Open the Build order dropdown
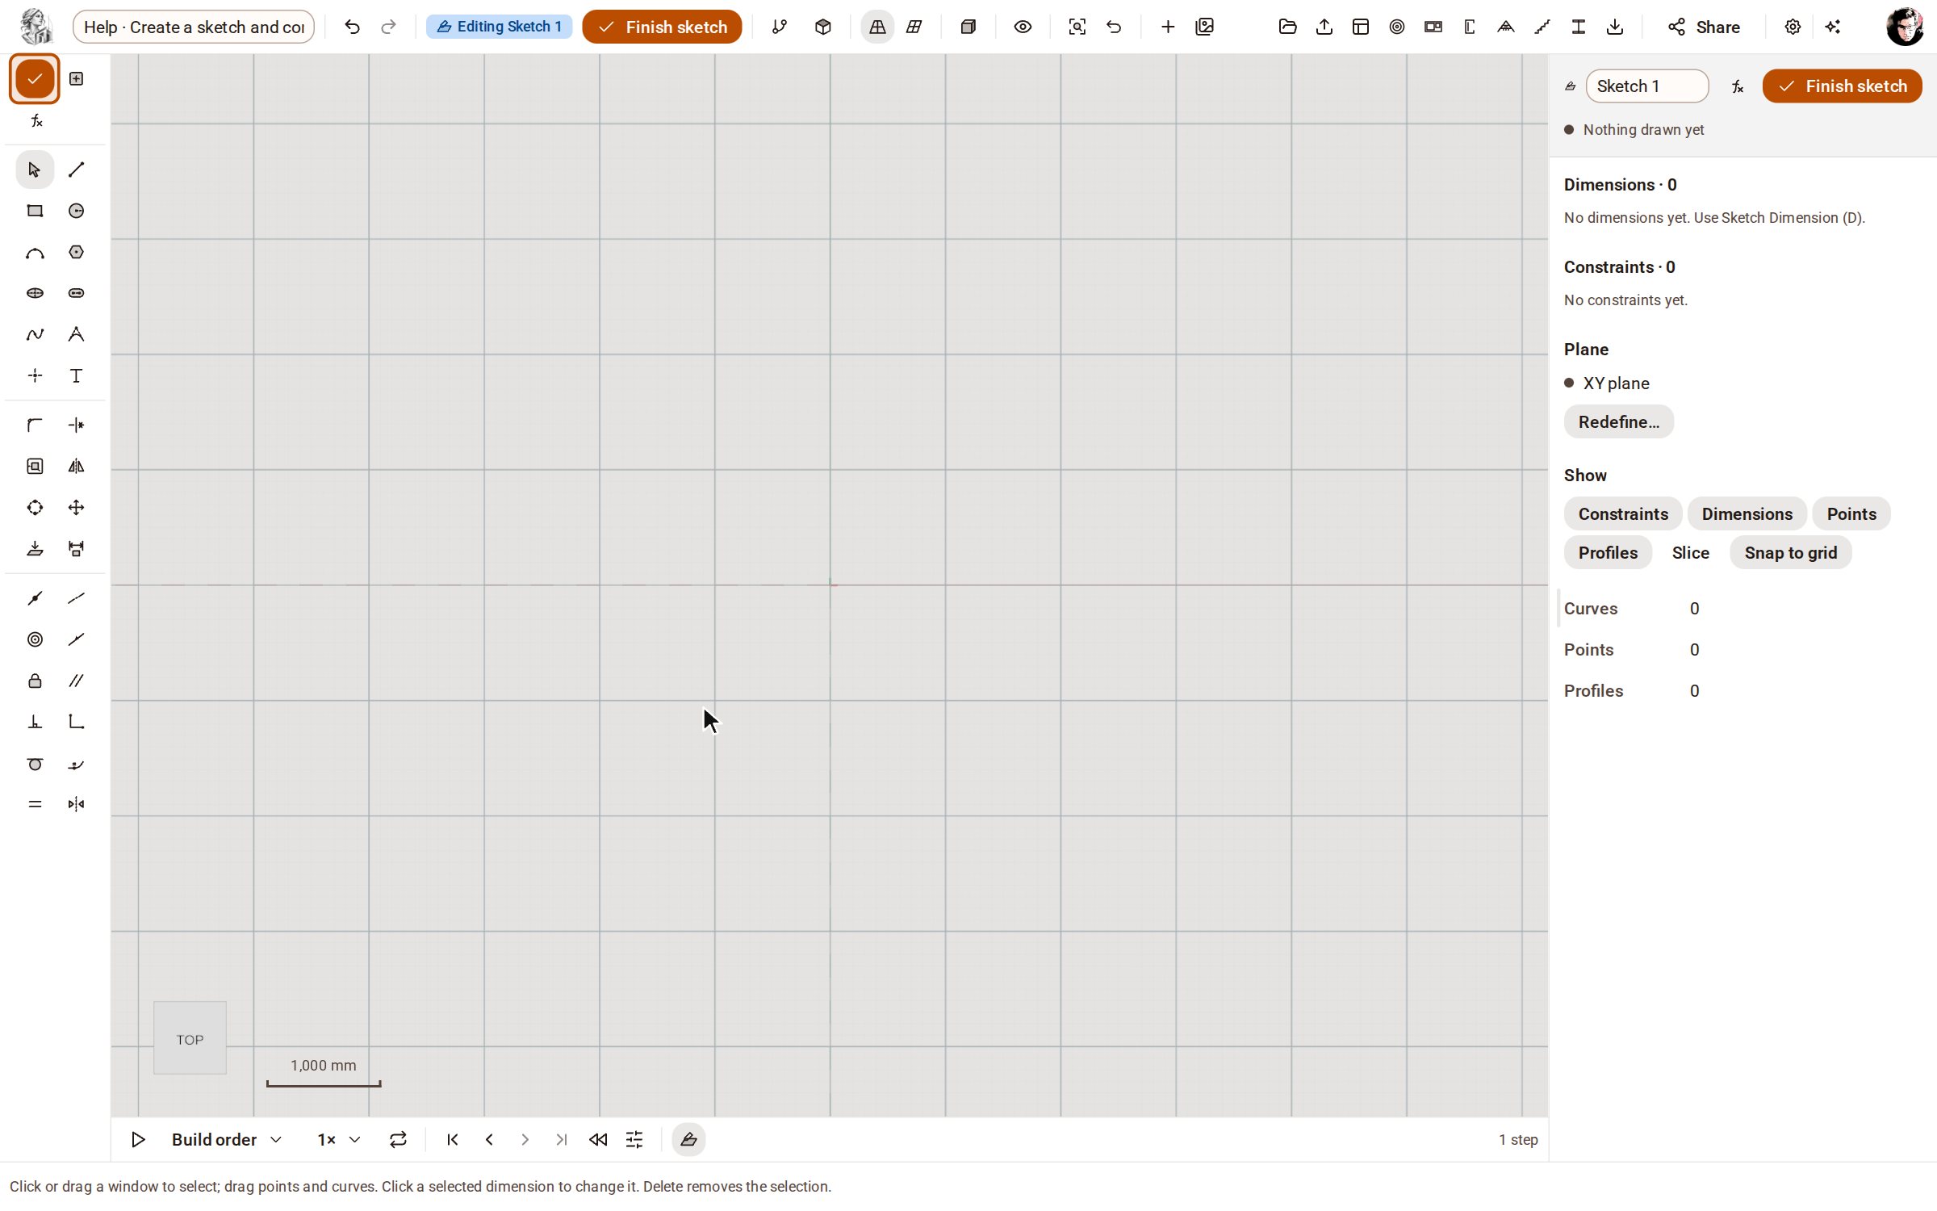1937x1211 pixels. tap(226, 1140)
